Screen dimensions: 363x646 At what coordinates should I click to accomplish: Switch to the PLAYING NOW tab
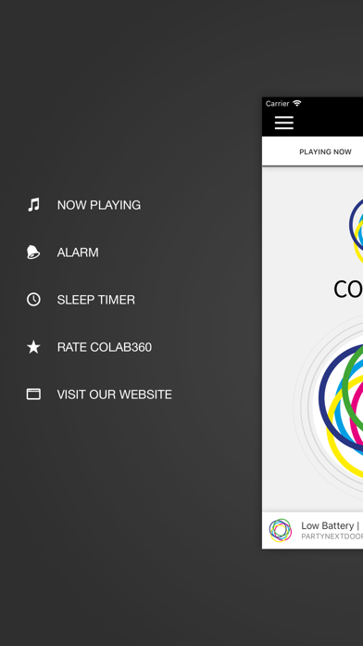[x=325, y=152]
